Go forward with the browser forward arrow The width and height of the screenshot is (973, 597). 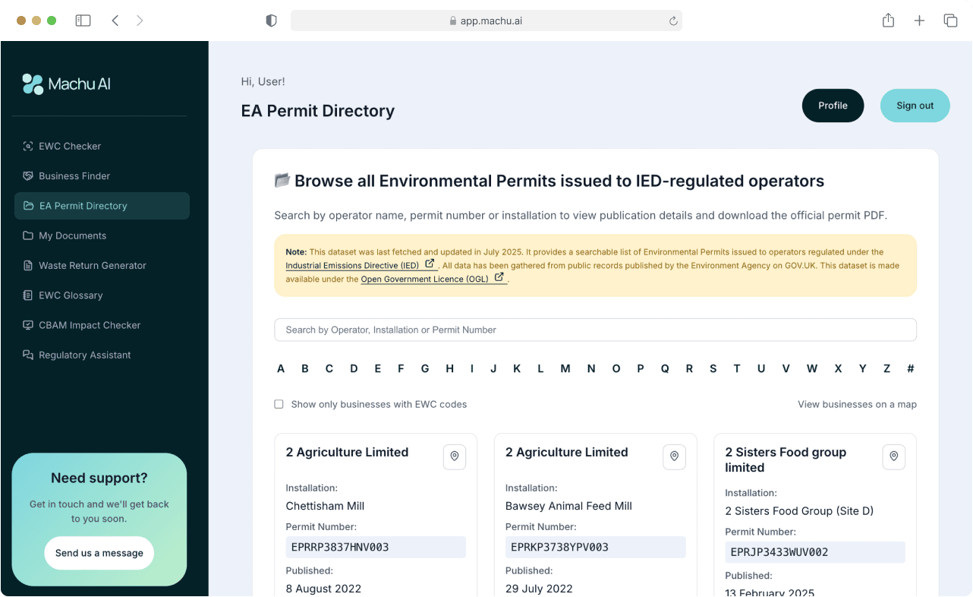(x=140, y=21)
